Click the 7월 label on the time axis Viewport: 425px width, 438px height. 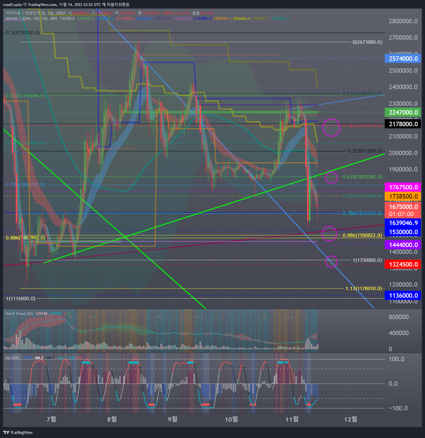(51, 419)
